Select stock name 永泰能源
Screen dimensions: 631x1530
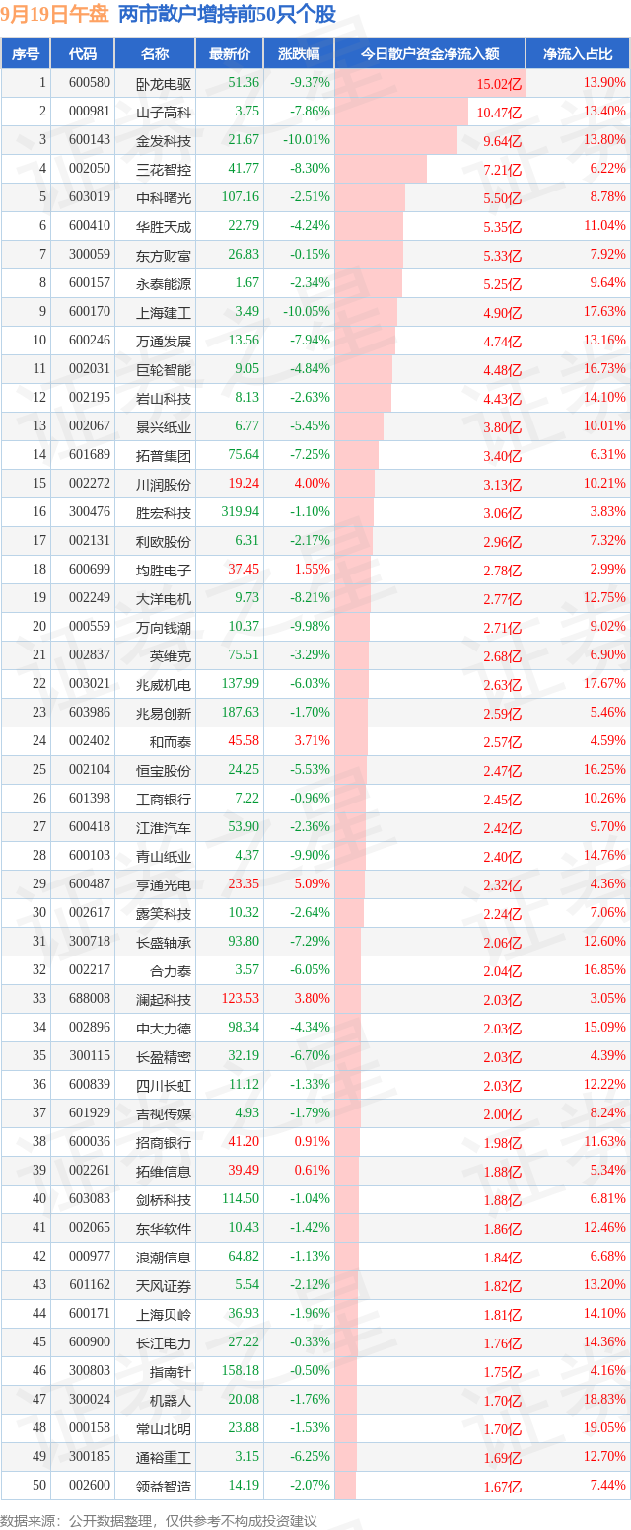click(x=164, y=284)
